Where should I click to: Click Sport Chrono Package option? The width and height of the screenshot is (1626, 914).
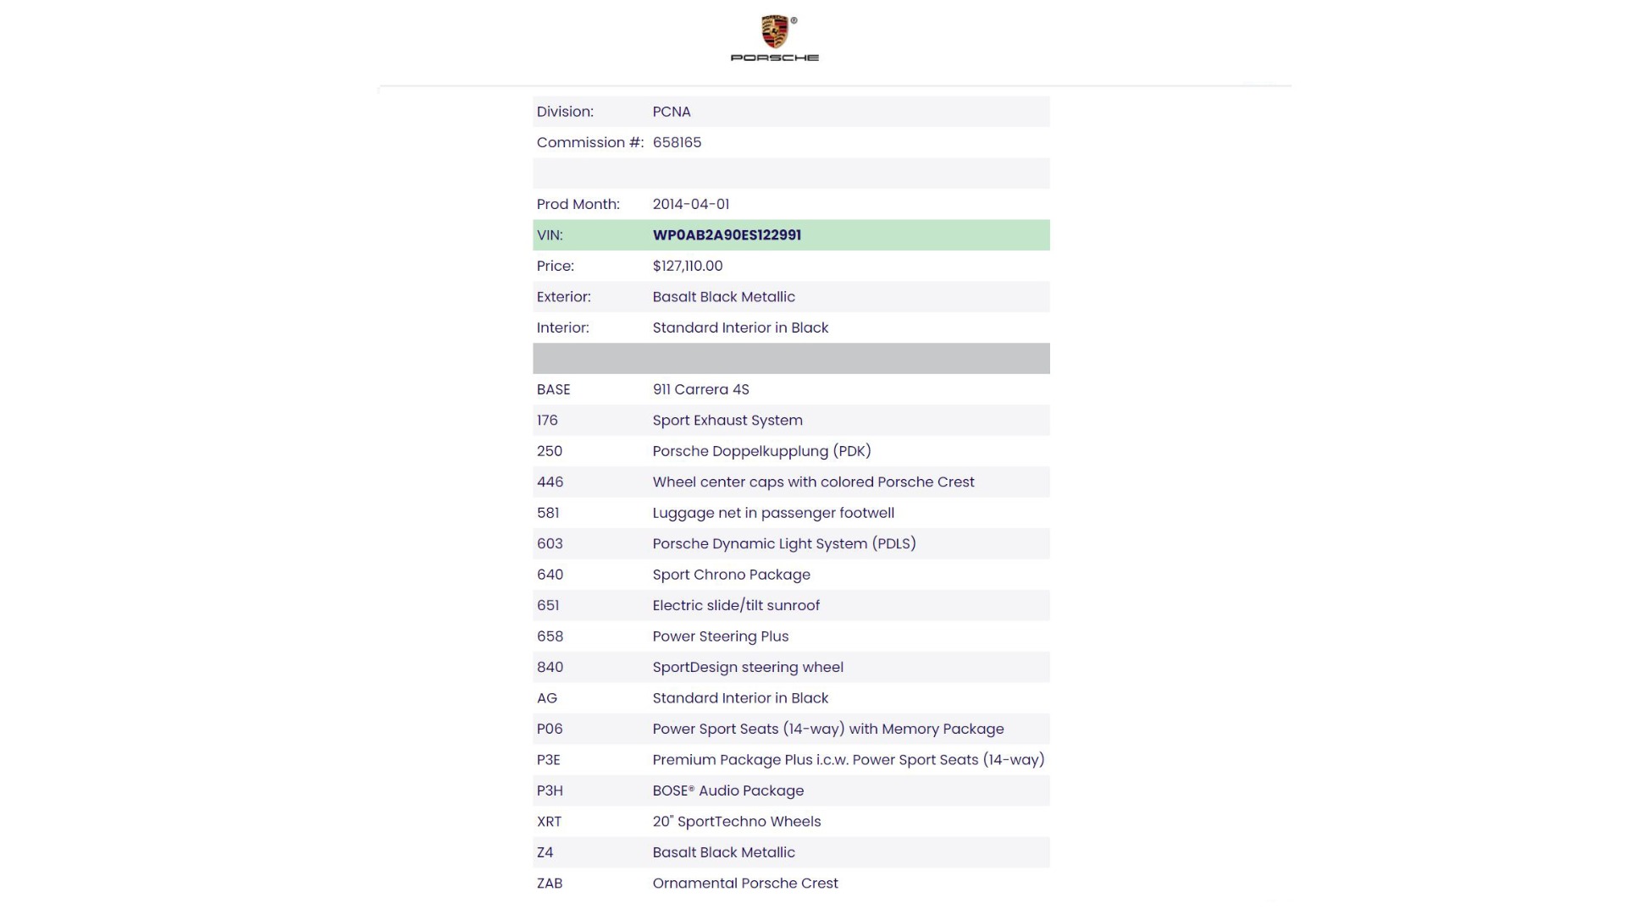[x=731, y=575]
